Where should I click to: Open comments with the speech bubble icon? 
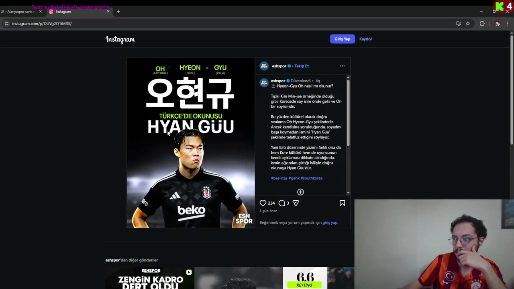pyautogui.click(x=282, y=203)
